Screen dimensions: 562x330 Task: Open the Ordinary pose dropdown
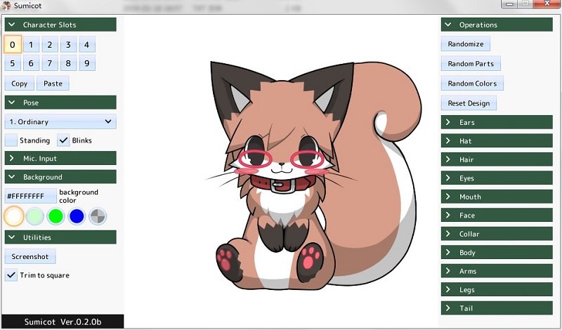[60, 122]
